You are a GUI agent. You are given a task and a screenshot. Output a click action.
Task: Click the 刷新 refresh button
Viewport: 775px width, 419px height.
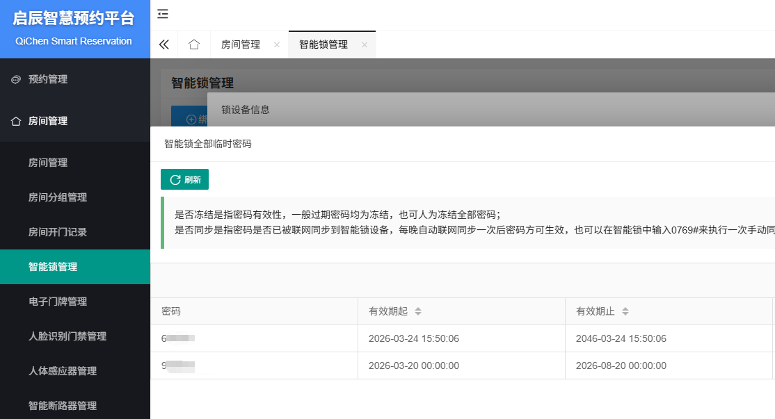pos(184,179)
